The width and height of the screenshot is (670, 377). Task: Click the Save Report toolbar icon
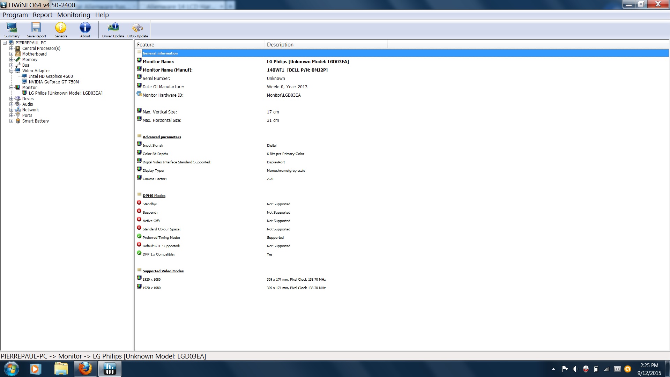pyautogui.click(x=36, y=30)
